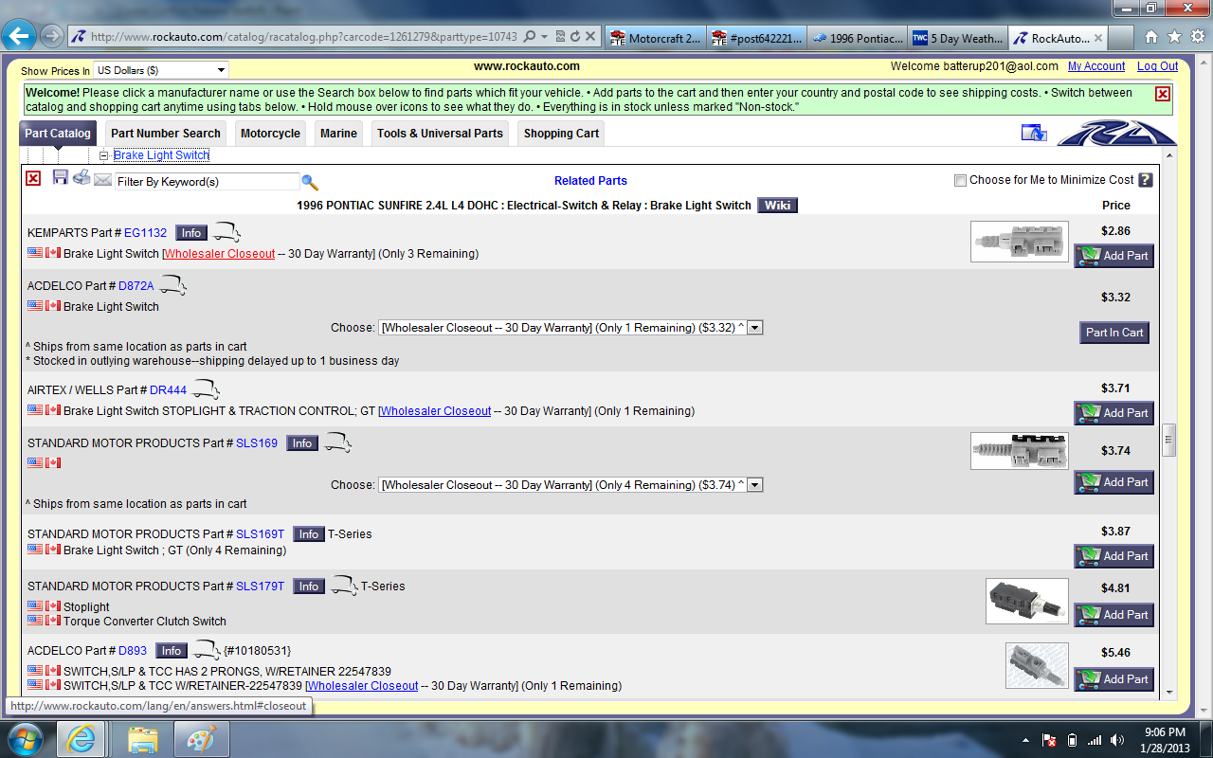Click the blue icon left of the RockAuto logo
This screenshot has width=1213, height=758.
pos(1034,133)
